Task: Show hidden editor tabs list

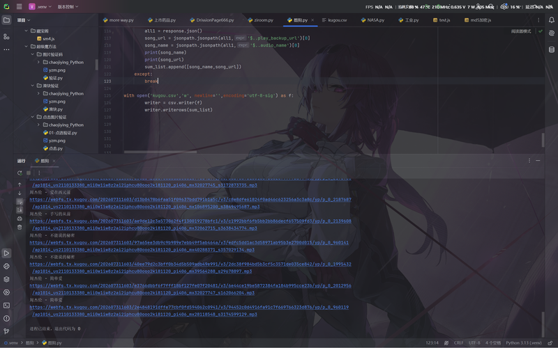Action: pos(538,20)
